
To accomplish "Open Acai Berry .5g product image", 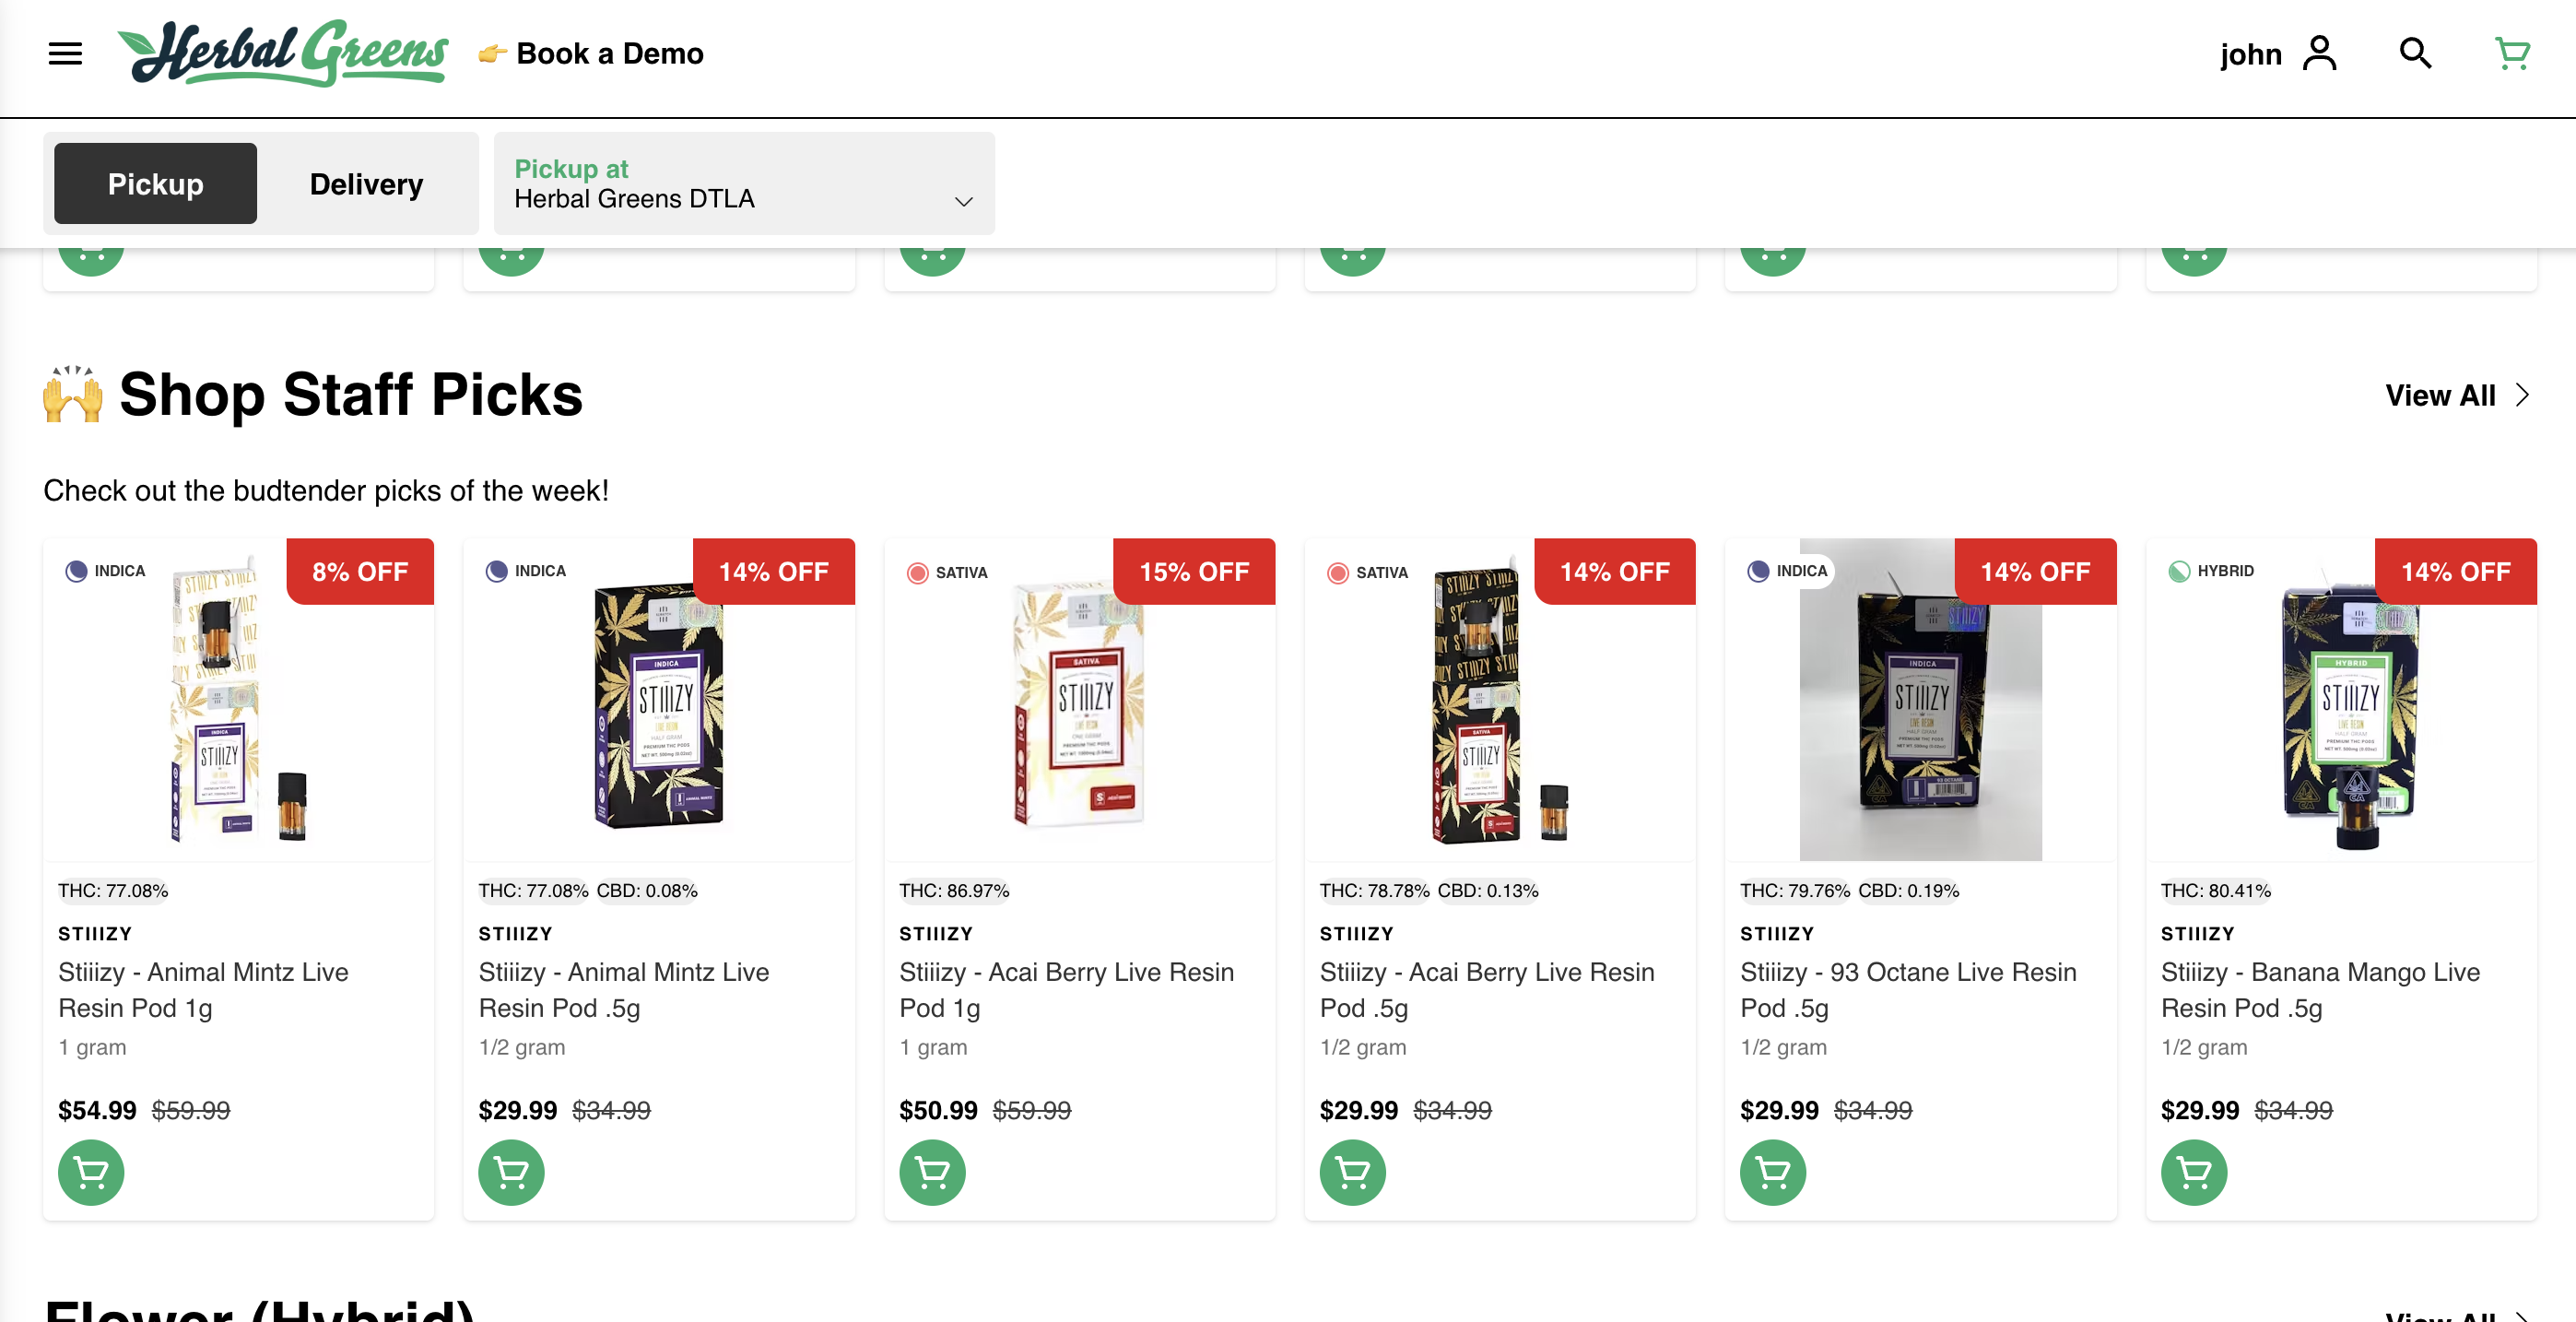I will [1499, 700].
